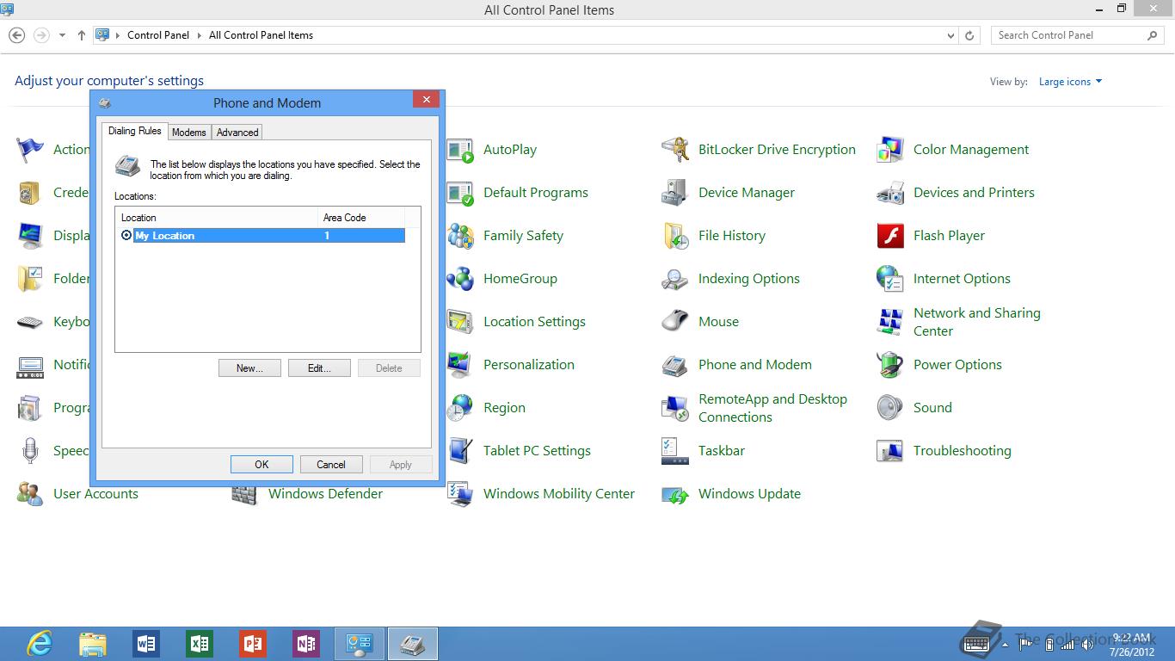Launch Excel from the taskbar
The image size is (1175, 661).
pyautogui.click(x=200, y=644)
